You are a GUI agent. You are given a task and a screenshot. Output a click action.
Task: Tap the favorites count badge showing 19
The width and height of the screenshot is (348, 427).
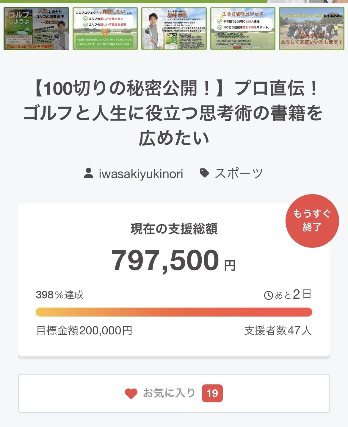[212, 393]
